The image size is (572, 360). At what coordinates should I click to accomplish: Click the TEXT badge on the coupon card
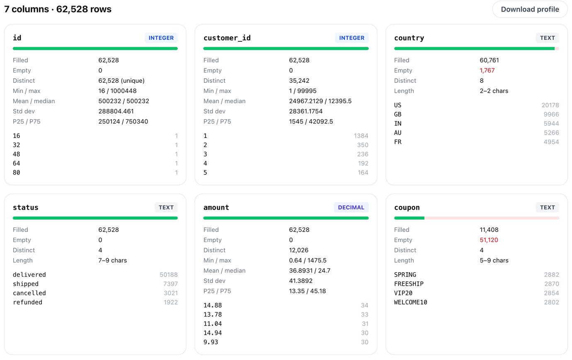(x=548, y=208)
